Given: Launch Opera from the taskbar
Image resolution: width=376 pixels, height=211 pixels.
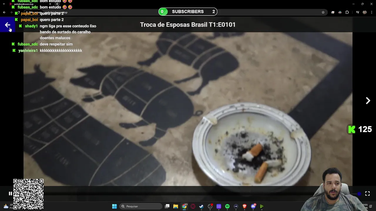Looking at the screenshot, I should 193,206.
